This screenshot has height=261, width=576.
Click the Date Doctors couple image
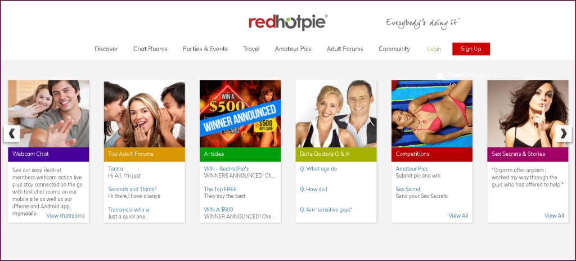336,114
